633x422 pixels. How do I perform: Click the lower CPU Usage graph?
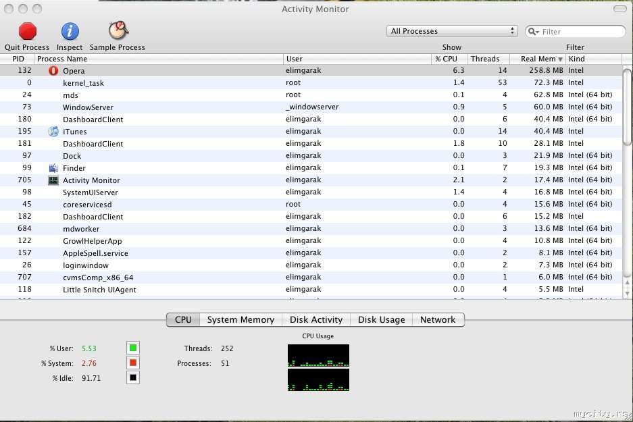pyautogui.click(x=318, y=379)
